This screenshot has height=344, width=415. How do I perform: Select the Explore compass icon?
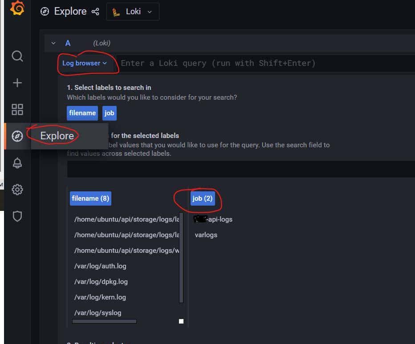(17, 136)
